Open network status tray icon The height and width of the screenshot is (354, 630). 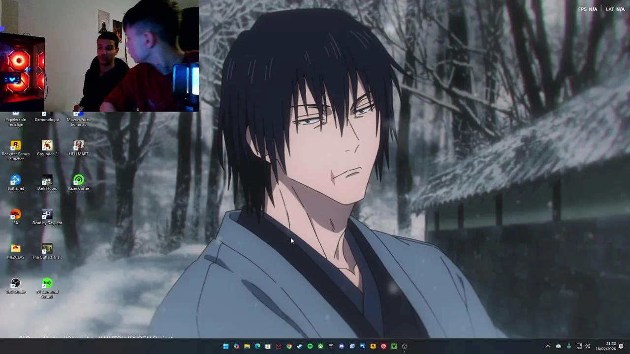pyautogui.click(x=579, y=346)
